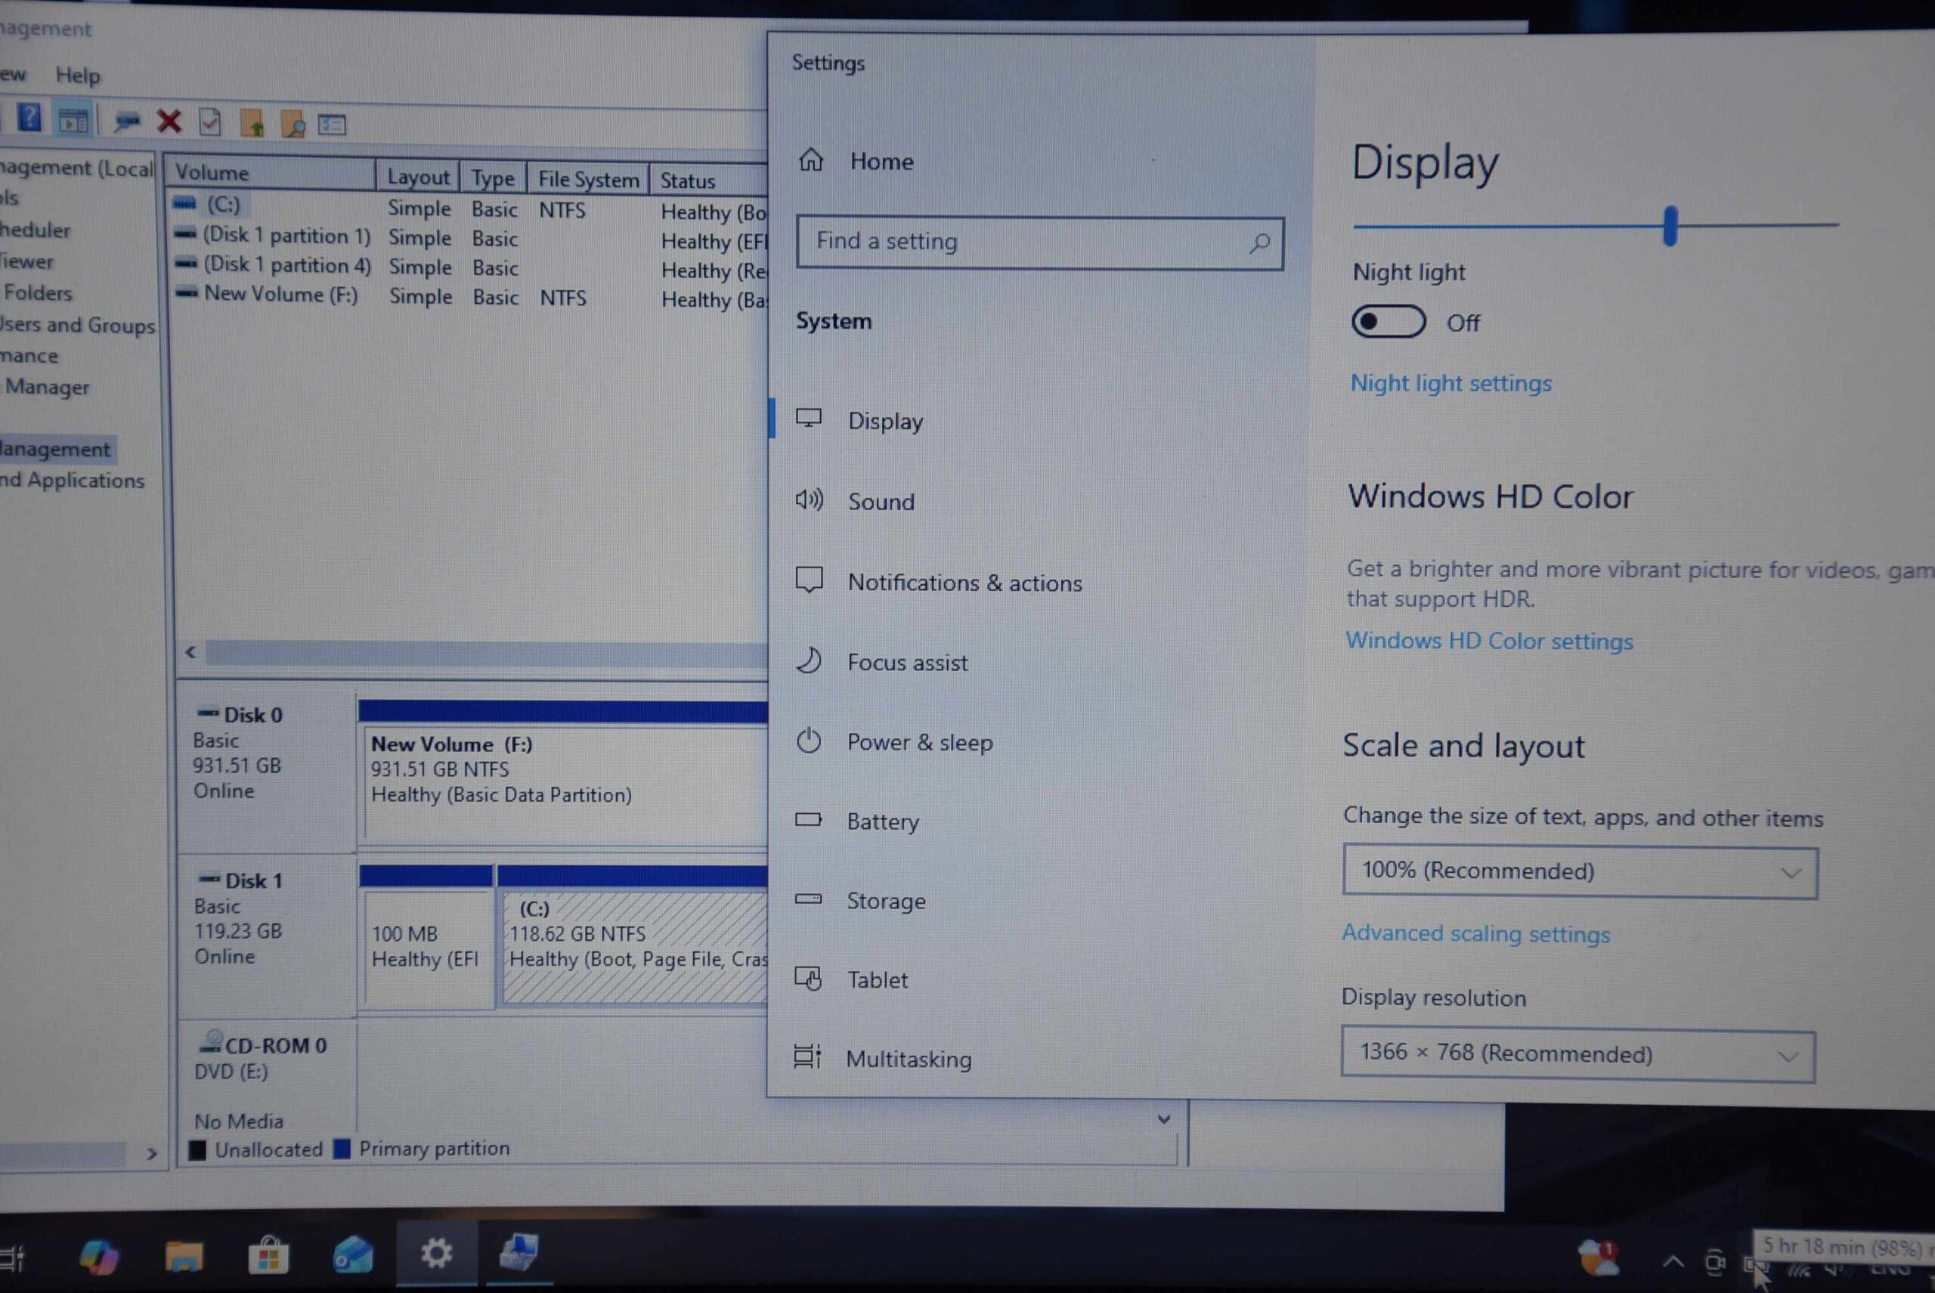Open Disk Management from the taskbar
1935x1293 pixels.
[x=519, y=1254]
